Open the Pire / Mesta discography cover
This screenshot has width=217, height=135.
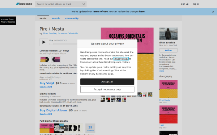(169, 89)
